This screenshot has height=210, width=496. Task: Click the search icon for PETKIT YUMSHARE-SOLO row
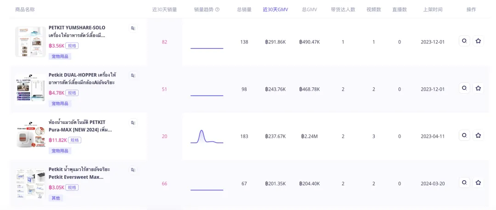click(x=464, y=41)
